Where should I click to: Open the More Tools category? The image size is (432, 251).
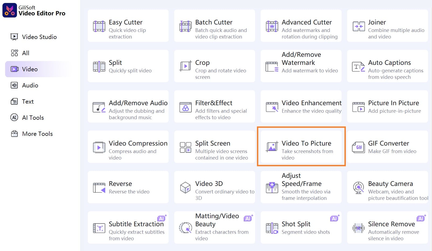32,134
